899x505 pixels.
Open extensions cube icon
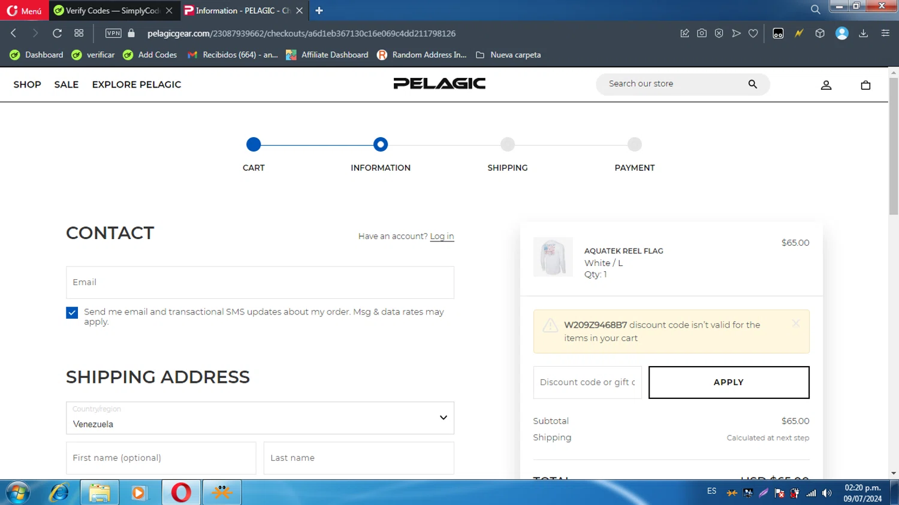point(820,34)
